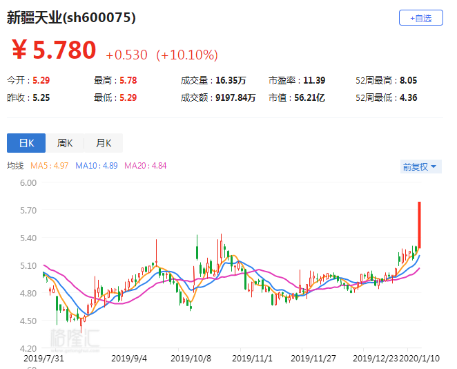
Task: Select the 5.40 price axis label
Action: 28,238
